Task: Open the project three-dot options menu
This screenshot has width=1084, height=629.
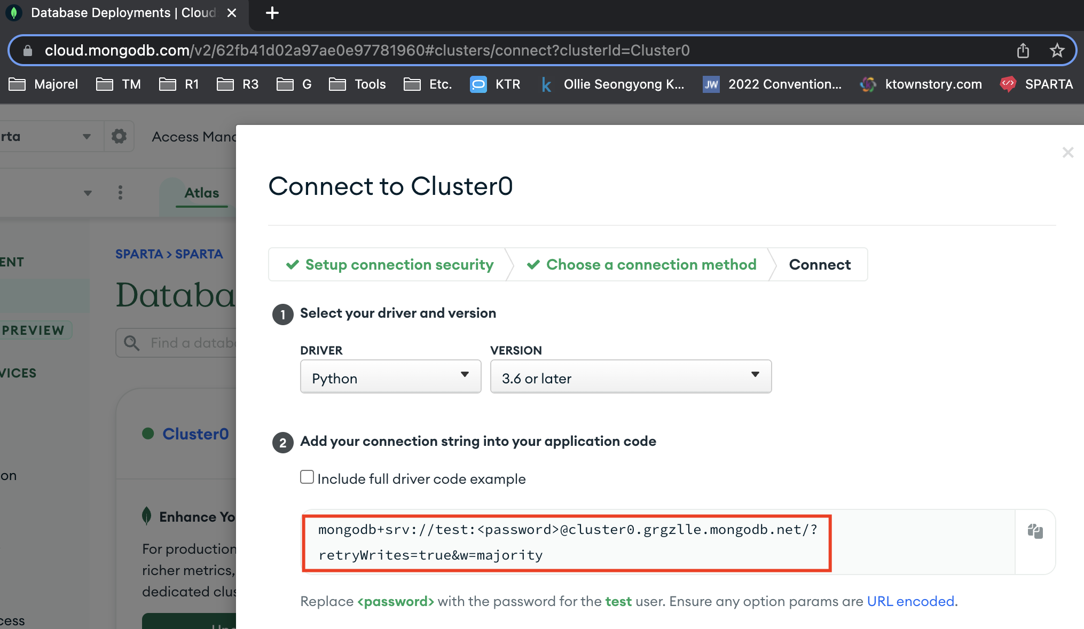Action: 120,192
